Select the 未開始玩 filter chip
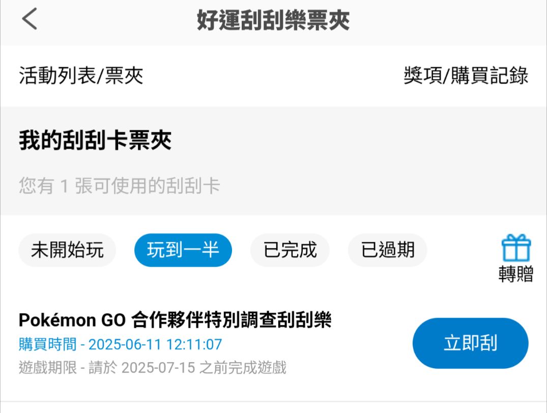The height and width of the screenshot is (413, 547). (x=67, y=250)
